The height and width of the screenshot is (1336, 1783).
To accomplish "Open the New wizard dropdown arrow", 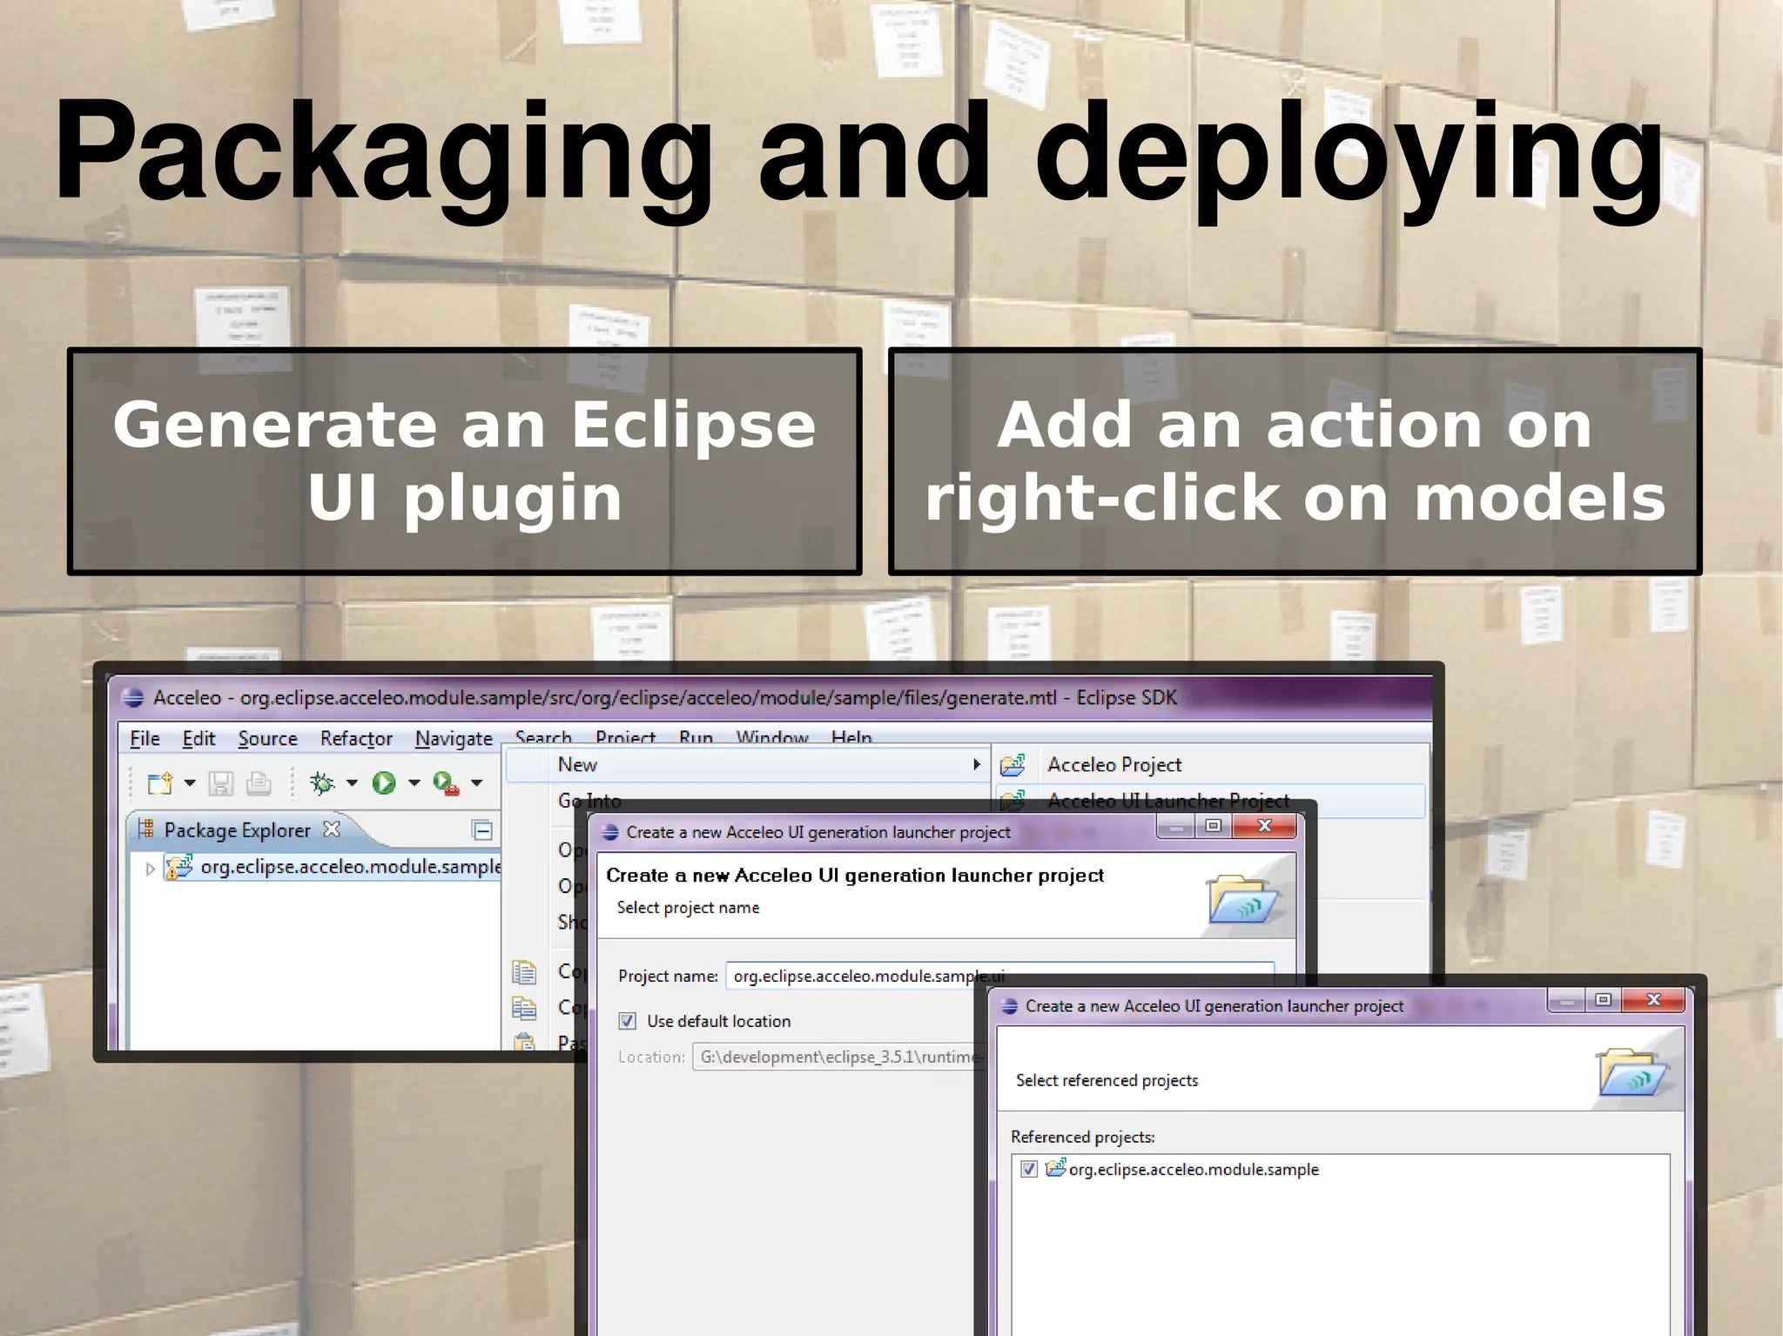I will [190, 783].
